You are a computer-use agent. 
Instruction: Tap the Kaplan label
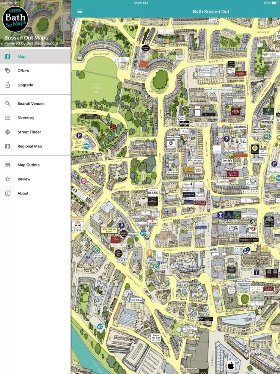click(x=189, y=202)
